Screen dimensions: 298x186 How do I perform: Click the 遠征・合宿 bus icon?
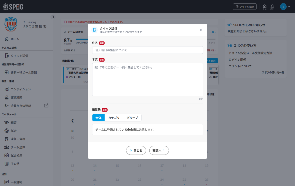coord(7,139)
